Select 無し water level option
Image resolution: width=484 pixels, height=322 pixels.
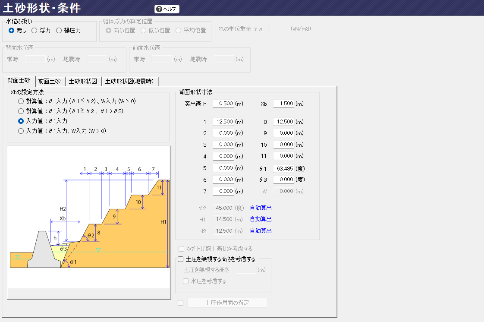[x=12, y=30]
